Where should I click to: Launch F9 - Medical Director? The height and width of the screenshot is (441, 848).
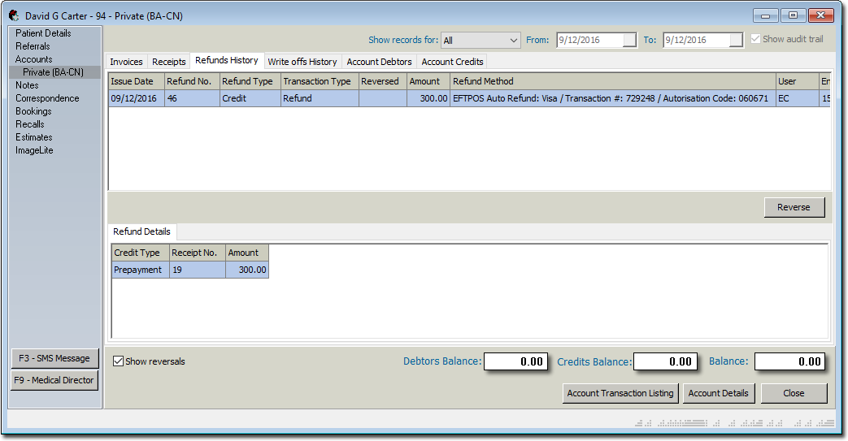coord(54,380)
